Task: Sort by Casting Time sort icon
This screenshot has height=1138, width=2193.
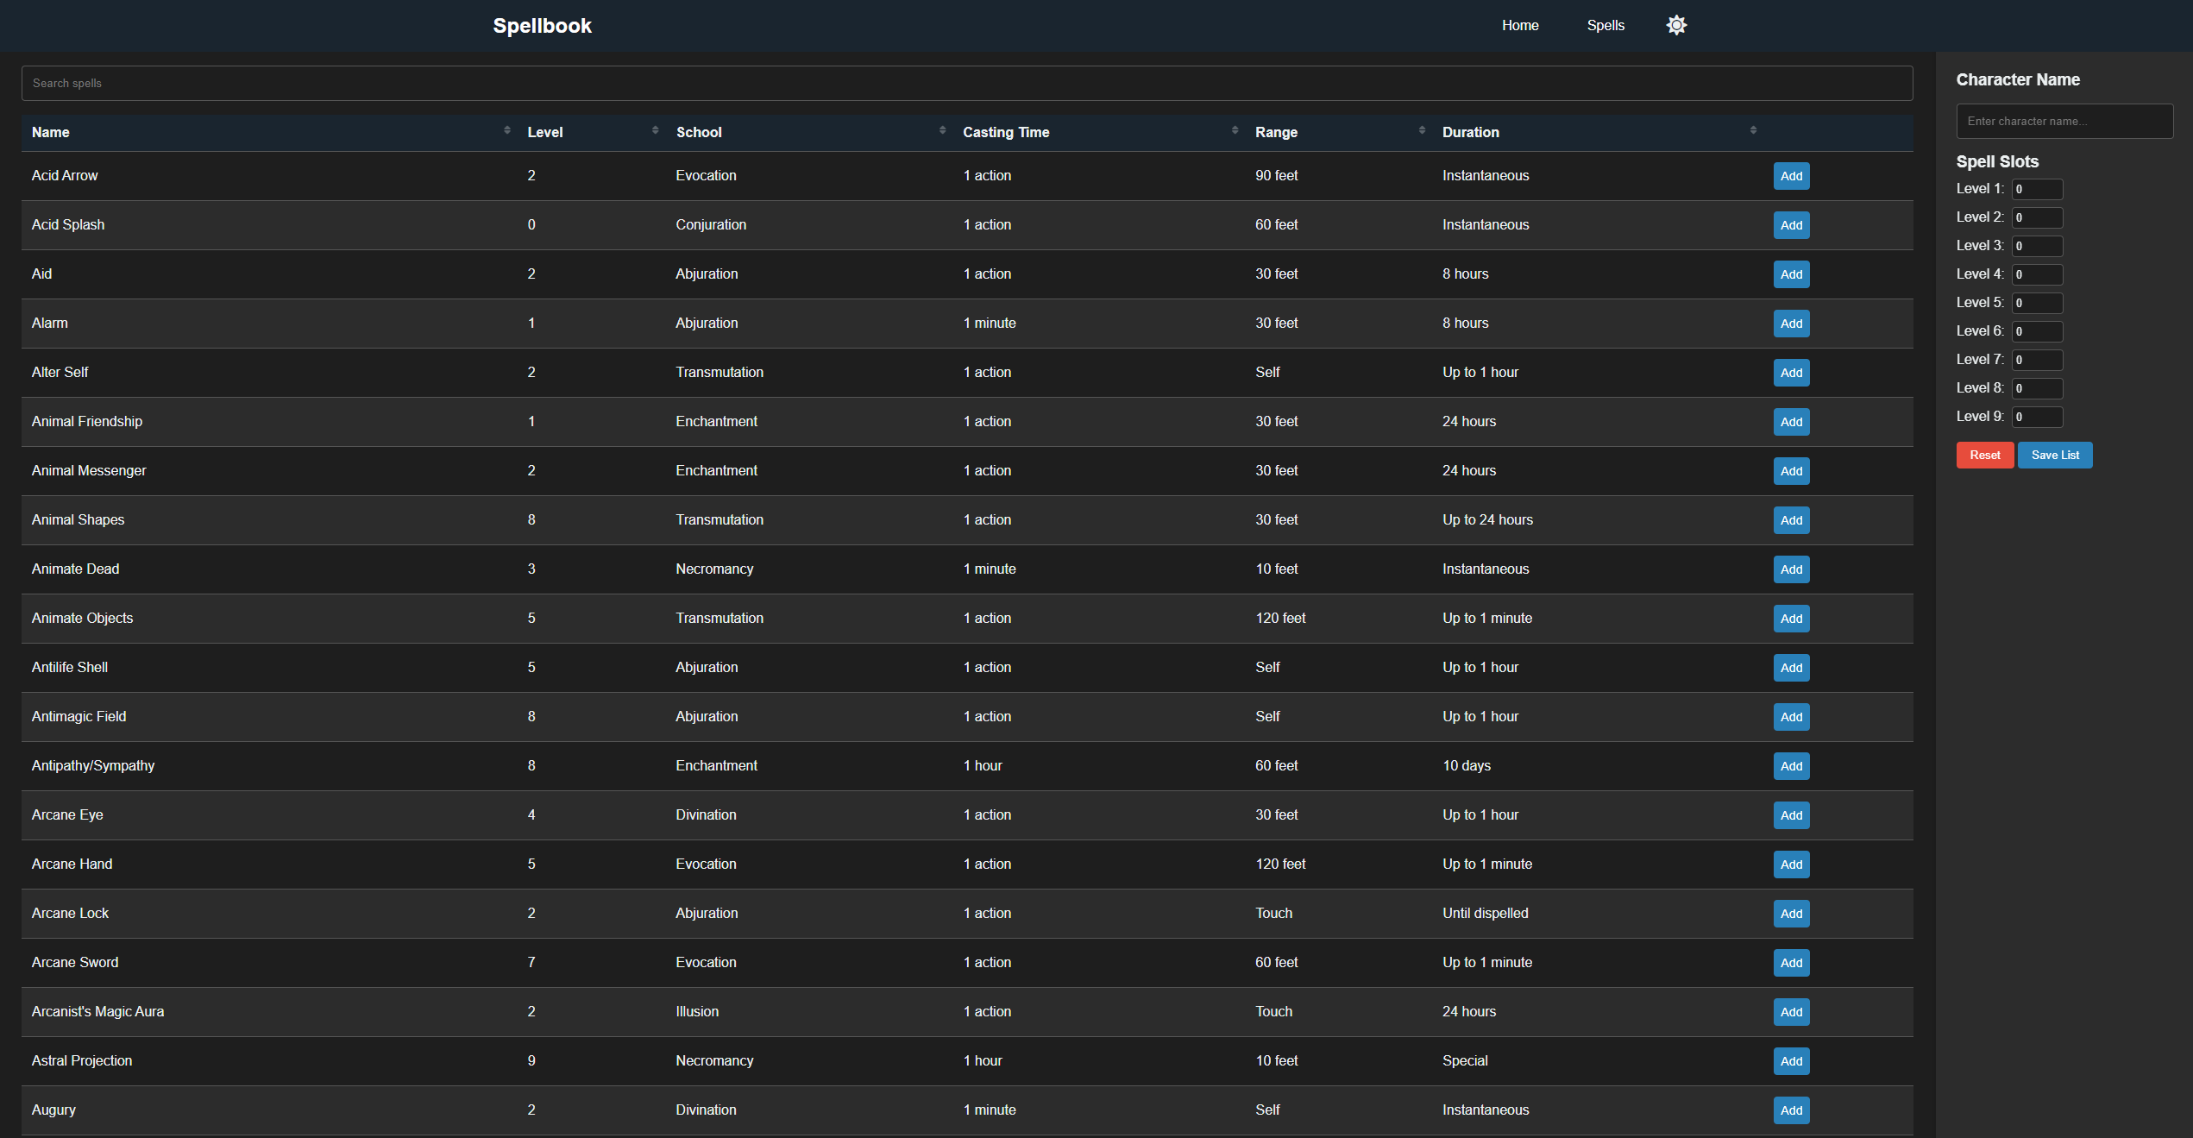Action: coord(1235,130)
